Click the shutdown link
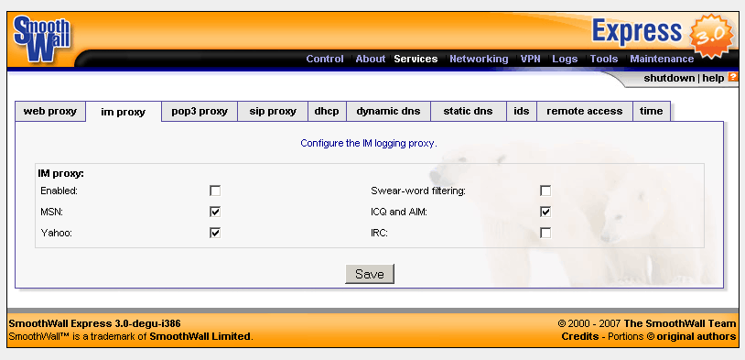The width and height of the screenshot is (745, 360). [x=669, y=78]
